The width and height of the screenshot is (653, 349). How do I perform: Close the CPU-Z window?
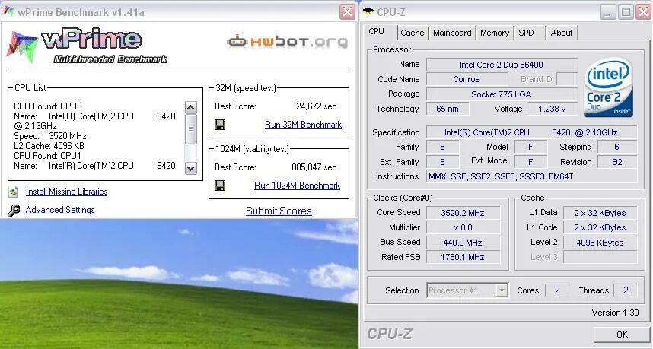(x=643, y=12)
